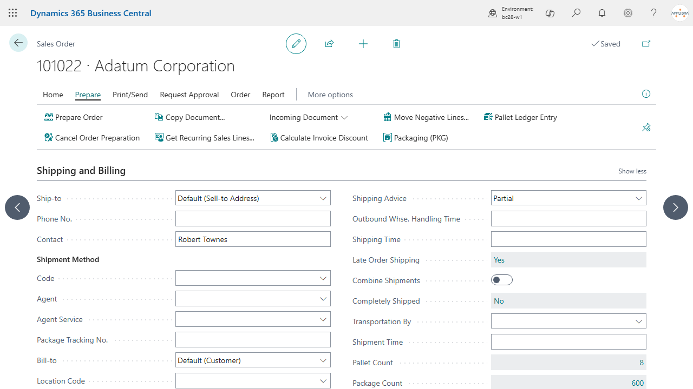This screenshot has width=693, height=389.
Task: Switch to edit mode with pencil icon
Action: [296, 44]
